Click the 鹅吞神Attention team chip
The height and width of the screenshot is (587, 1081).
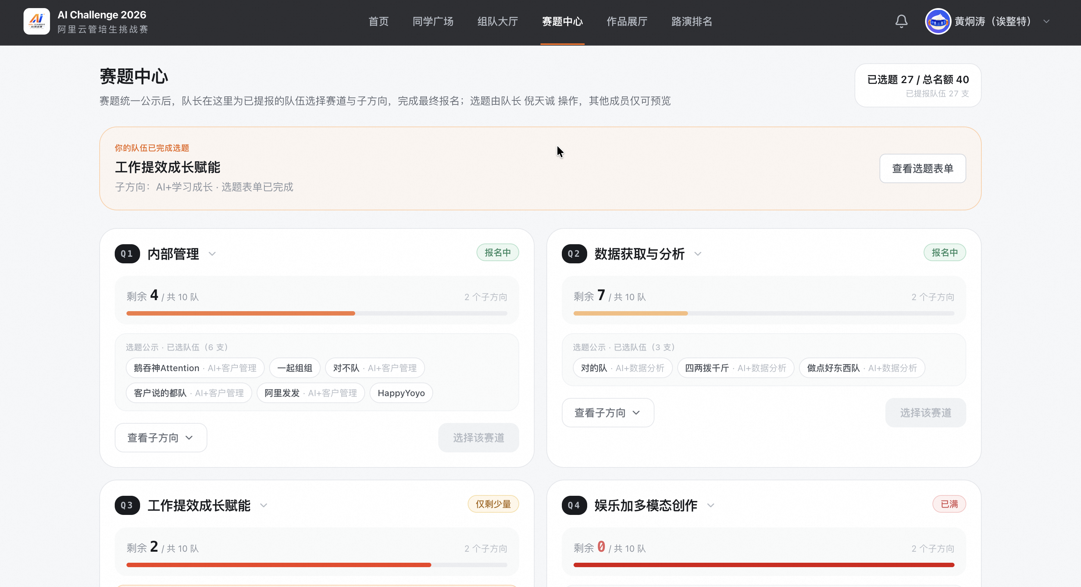tap(195, 368)
